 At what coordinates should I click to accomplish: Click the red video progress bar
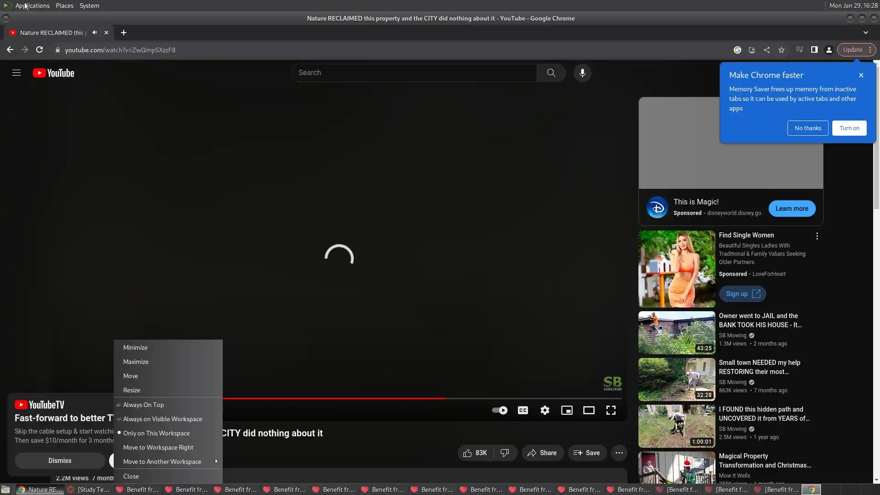(334, 398)
